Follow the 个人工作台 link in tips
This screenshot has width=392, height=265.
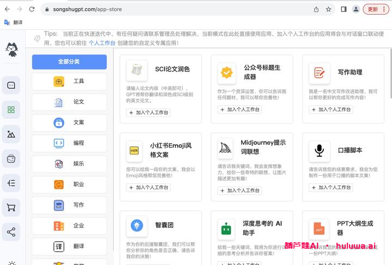[102, 43]
